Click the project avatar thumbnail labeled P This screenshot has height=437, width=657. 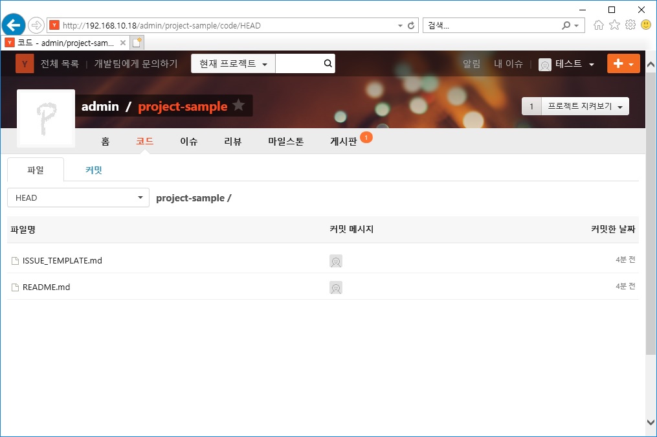tap(45, 118)
